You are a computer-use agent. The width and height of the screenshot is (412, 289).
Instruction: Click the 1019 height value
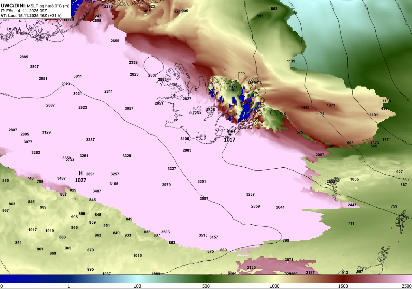click(x=50, y=231)
